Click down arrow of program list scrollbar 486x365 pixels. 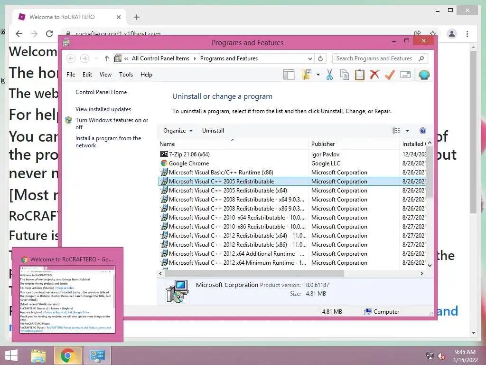(430, 265)
